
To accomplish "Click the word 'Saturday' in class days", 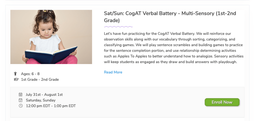I will pos(34,100).
